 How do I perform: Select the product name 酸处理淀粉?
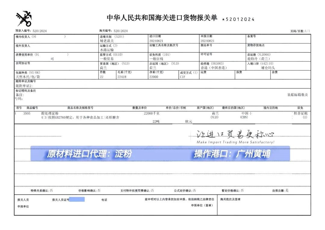pos(50,113)
